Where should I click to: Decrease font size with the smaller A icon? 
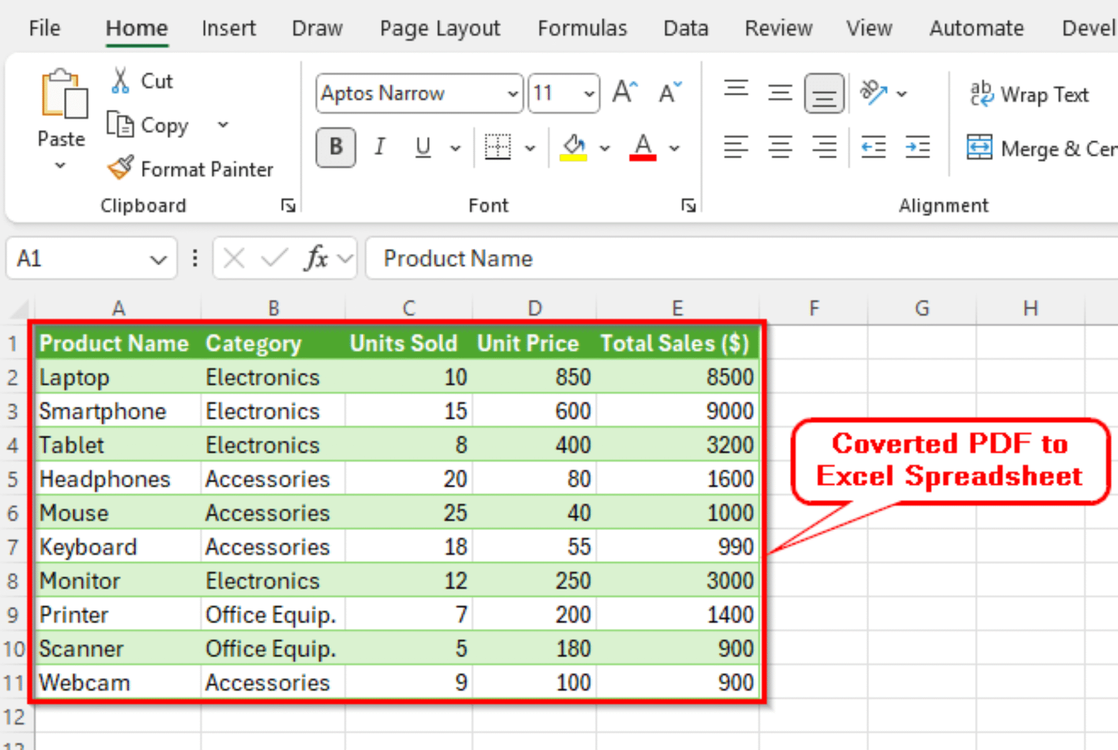pos(670,92)
